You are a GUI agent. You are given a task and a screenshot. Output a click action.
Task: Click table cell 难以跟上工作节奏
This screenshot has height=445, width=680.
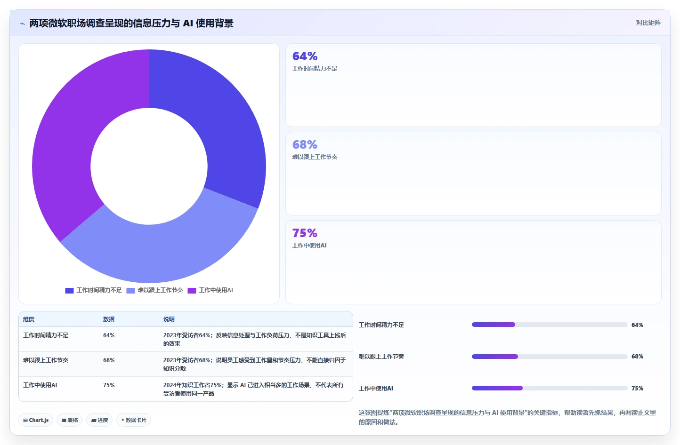click(46, 360)
